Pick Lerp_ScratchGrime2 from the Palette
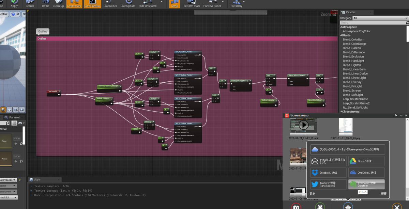 pyautogui.click(x=356, y=103)
